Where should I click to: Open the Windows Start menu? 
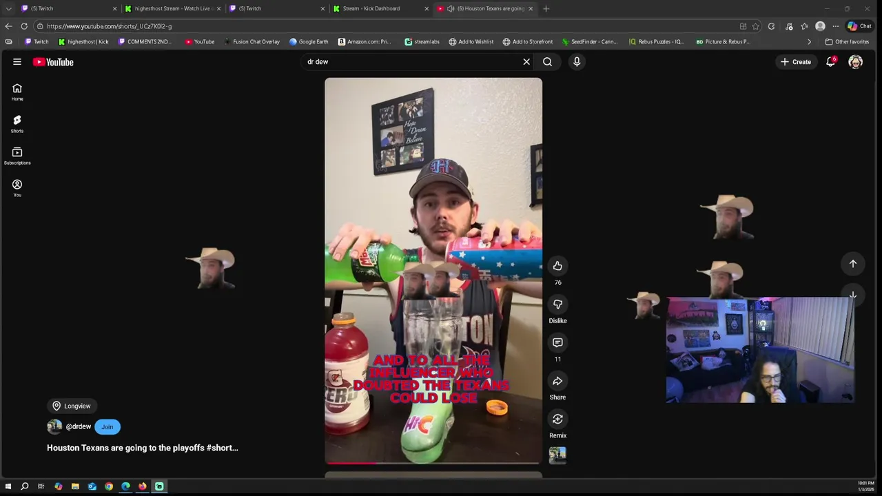click(8, 486)
